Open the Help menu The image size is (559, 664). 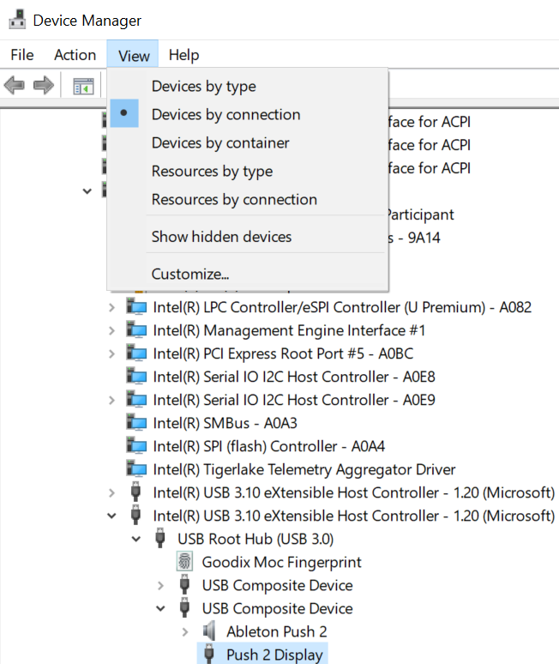click(183, 55)
